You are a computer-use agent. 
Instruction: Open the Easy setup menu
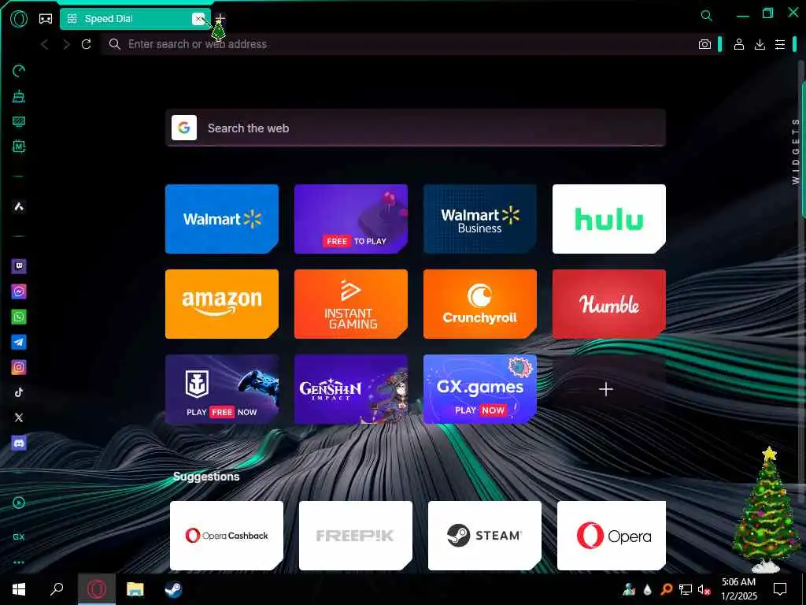pyautogui.click(x=780, y=45)
